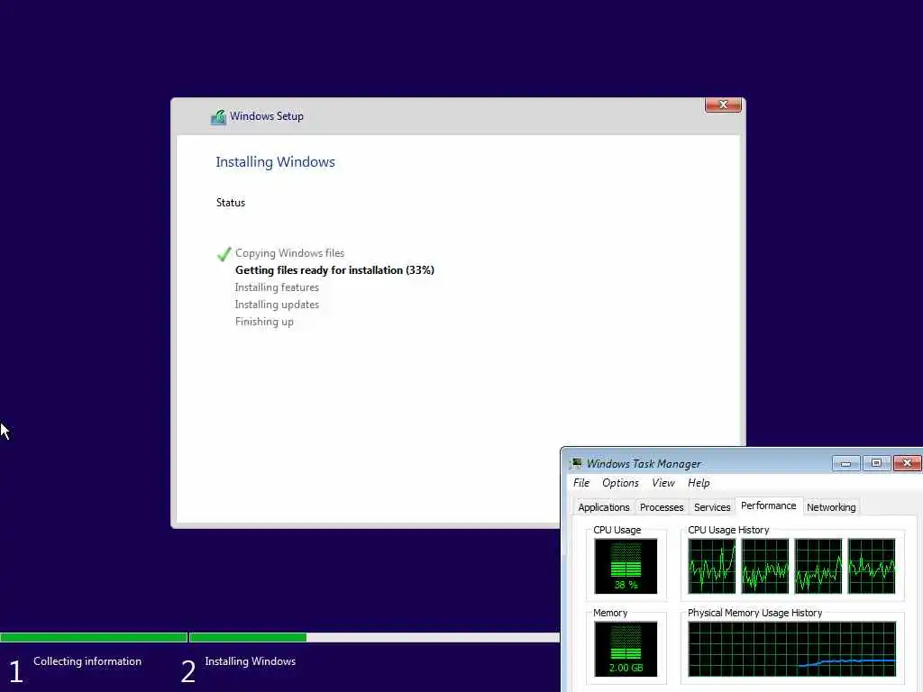Click 'Collecting information' stage label
This screenshot has width=923, height=692.
87,661
